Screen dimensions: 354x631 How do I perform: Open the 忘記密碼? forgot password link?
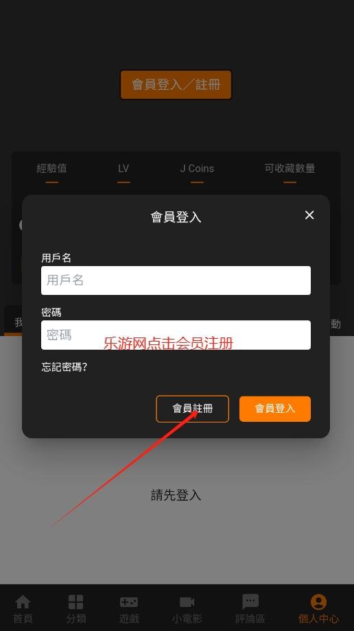coord(64,367)
